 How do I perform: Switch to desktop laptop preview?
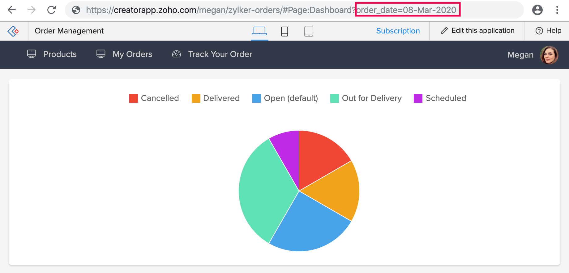[x=259, y=31]
